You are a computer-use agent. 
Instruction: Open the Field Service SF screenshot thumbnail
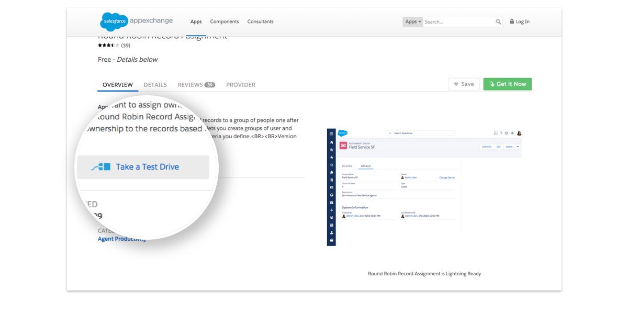coord(424,187)
